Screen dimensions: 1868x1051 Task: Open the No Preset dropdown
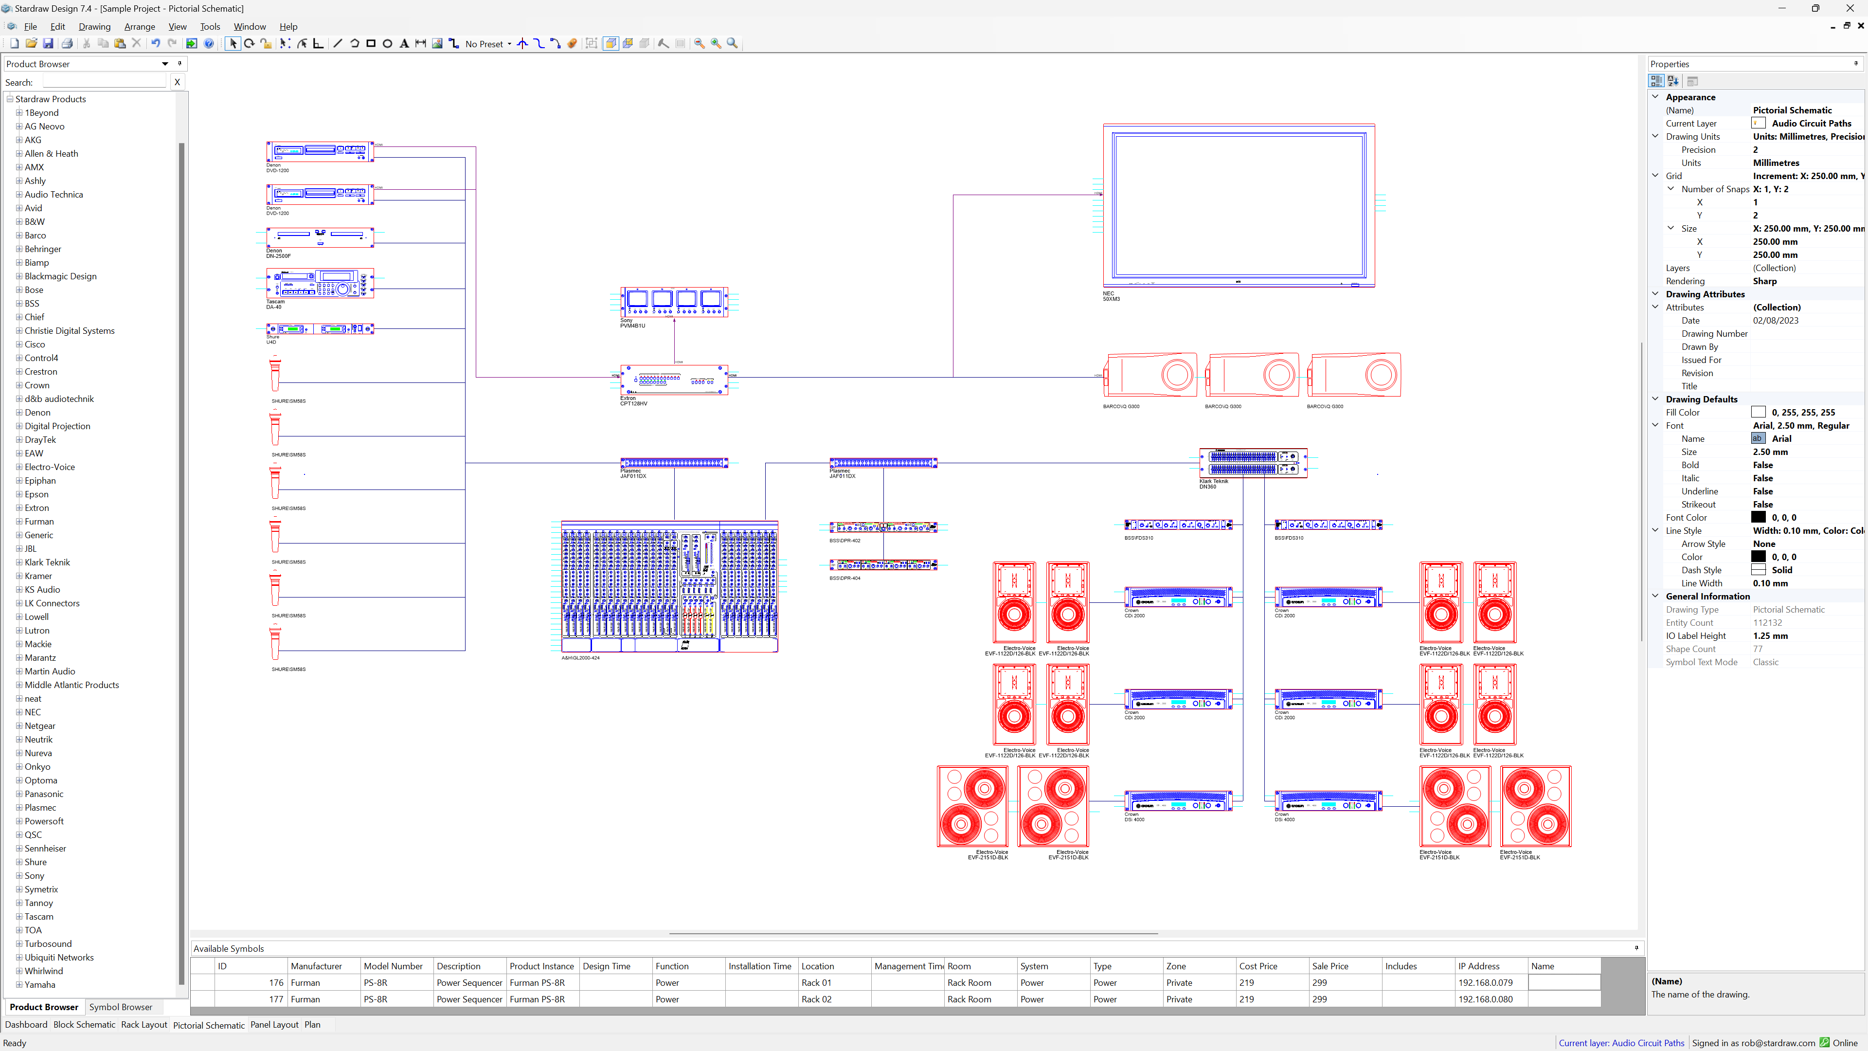[509, 43]
